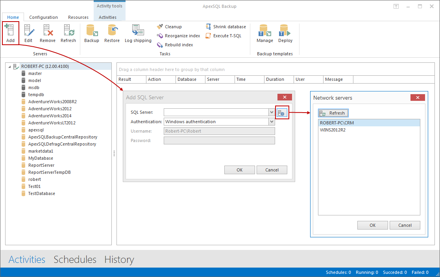This screenshot has height=277, width=440.
Task: Open the Restore task
Action: point(112,33)
